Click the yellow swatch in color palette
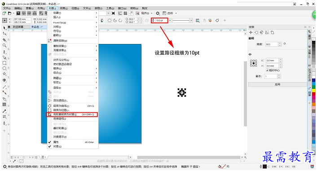 313,90
